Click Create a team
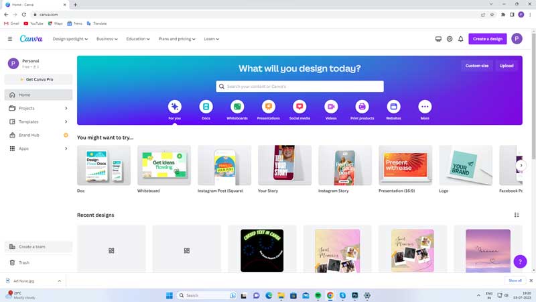The height and width of the screenshot is (302, 536). pyautogui.click(x=38, y=247)
